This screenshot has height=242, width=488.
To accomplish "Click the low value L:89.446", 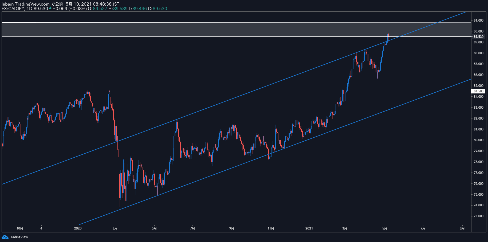I will (138, 9).
